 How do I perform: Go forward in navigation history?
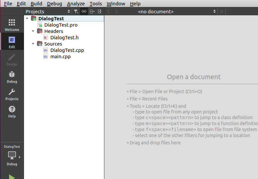[116, 12]
